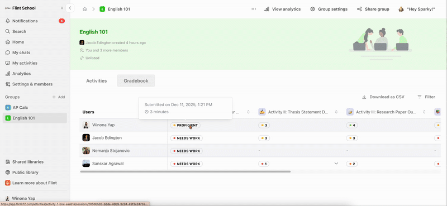The height and width of the screenshot is (206, 447).
Task: Switch to the Gradebook tab
Action: (136, 80)
